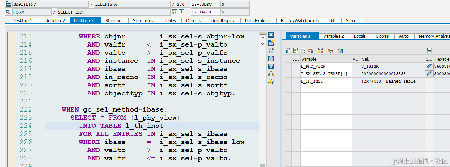This screenshot has height=167, width=450.
Task: Open the Tables tab
Action: coord(170,20)
